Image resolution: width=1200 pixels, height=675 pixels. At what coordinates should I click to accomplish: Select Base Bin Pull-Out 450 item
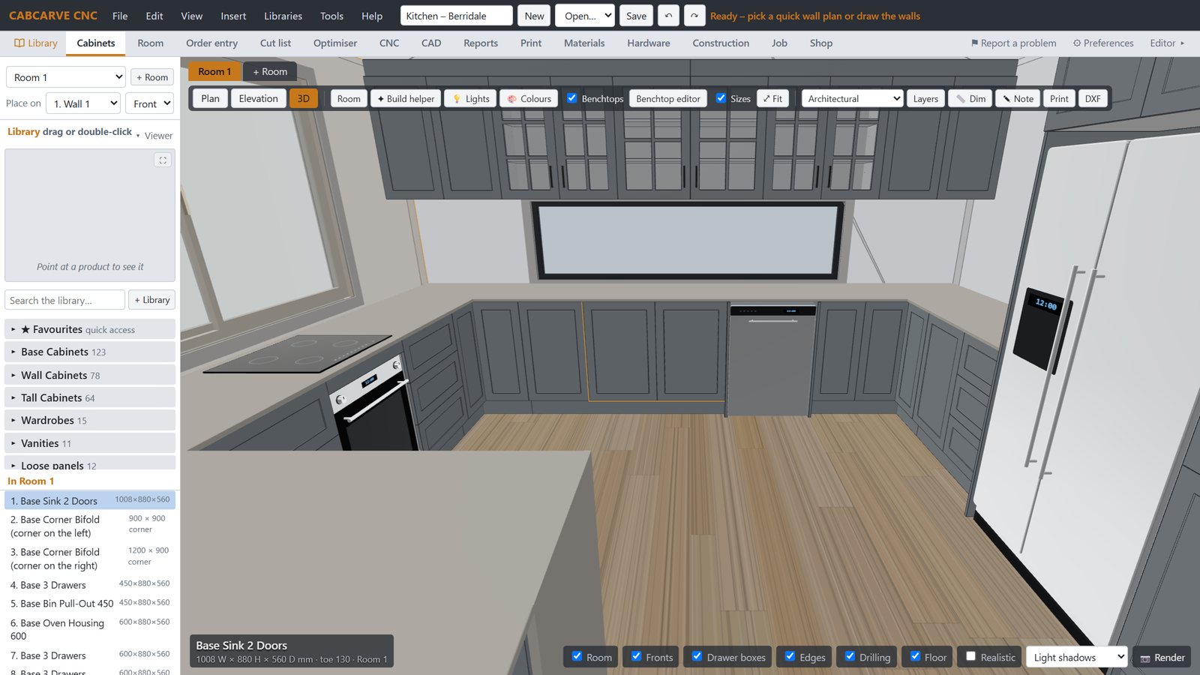point(90,603)
